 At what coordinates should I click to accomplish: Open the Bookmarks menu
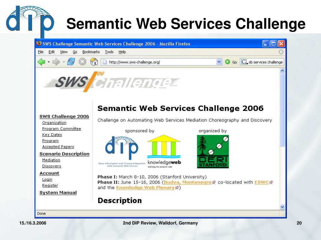(x=91, y=52)
